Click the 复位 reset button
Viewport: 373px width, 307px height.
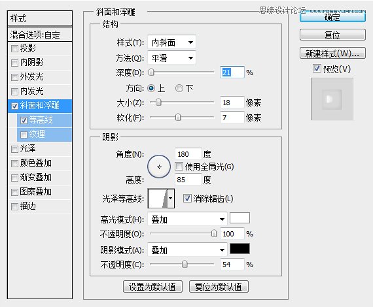pyautogui.click(x=332, y=35)
